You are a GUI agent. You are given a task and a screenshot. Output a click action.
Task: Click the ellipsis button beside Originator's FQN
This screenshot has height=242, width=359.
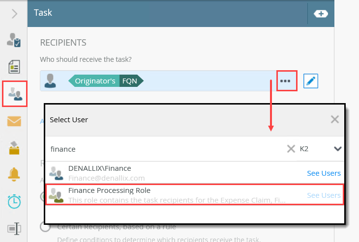(287, 81)
